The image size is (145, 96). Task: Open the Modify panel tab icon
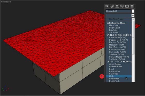coord(112,6)
